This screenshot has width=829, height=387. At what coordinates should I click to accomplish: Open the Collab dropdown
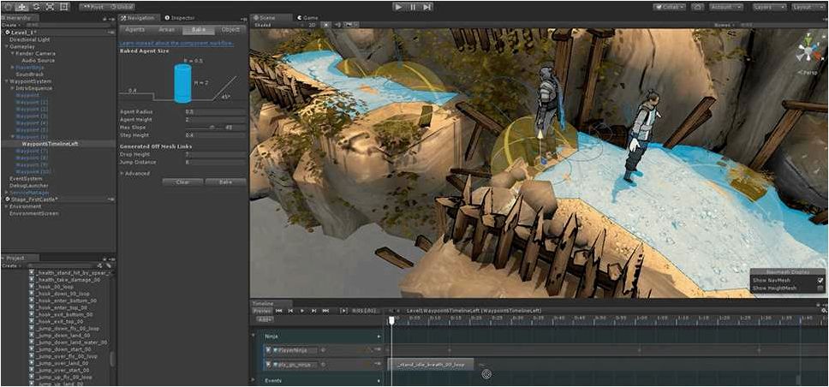tap(669, 7)
